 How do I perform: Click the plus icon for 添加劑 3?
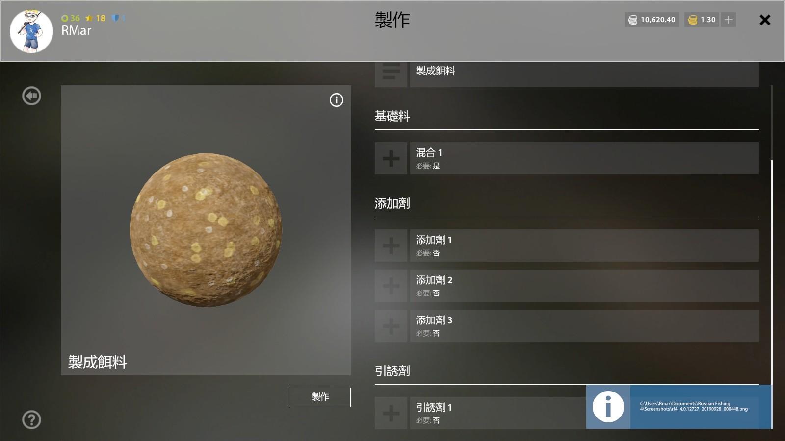[391, 326]
